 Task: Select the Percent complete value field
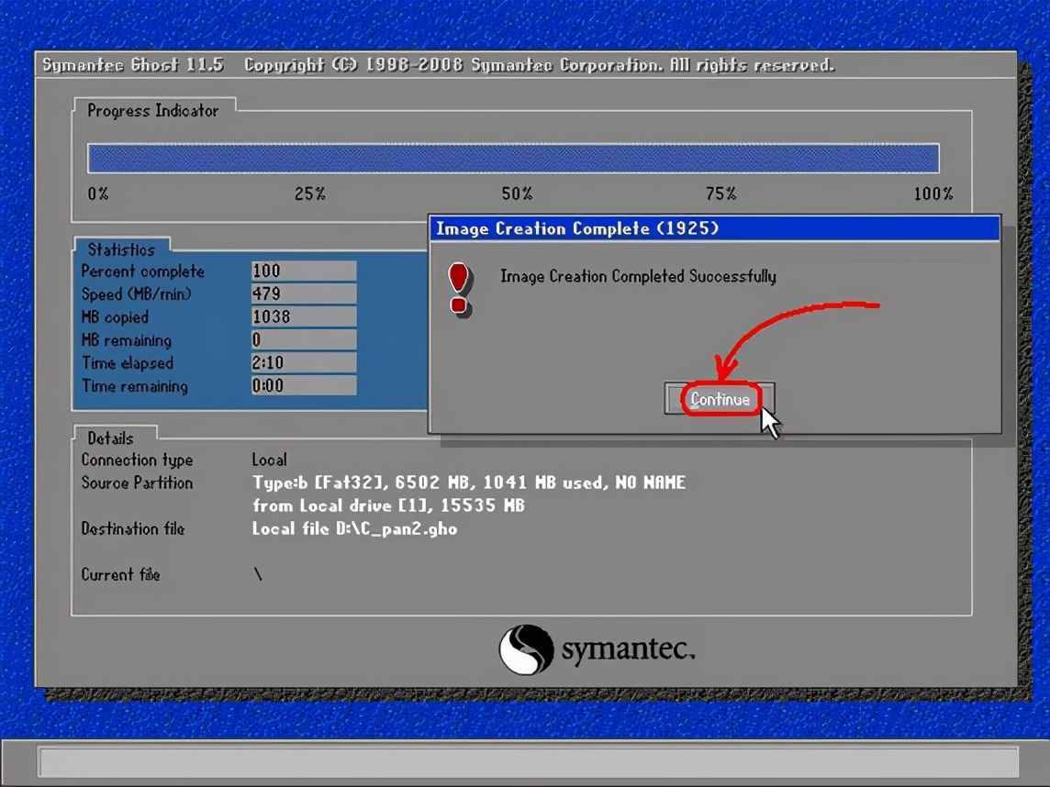click(304, 271)
